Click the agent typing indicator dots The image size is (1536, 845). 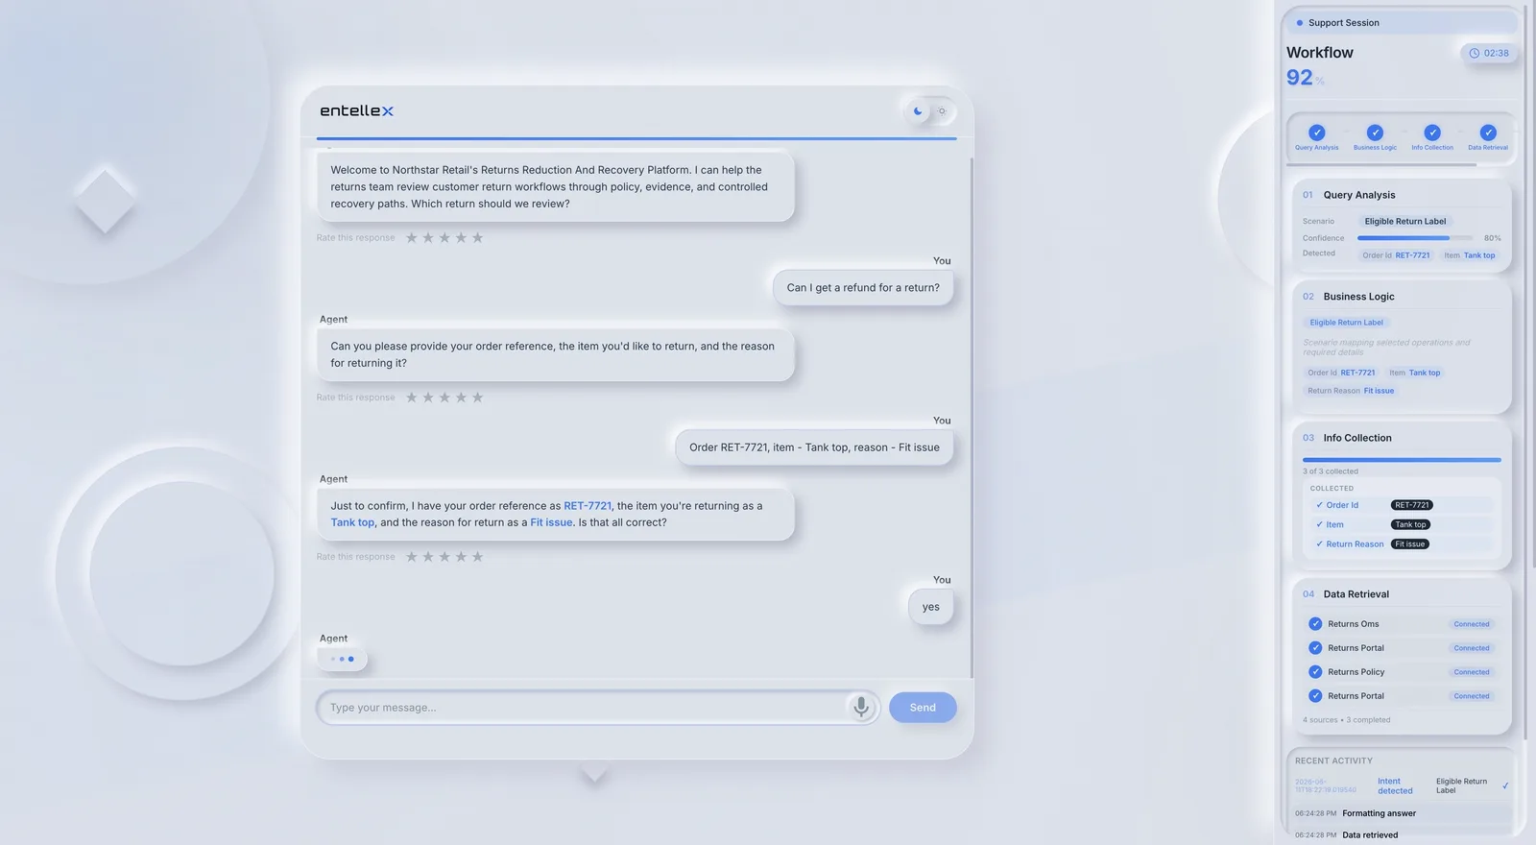(342, 660)
